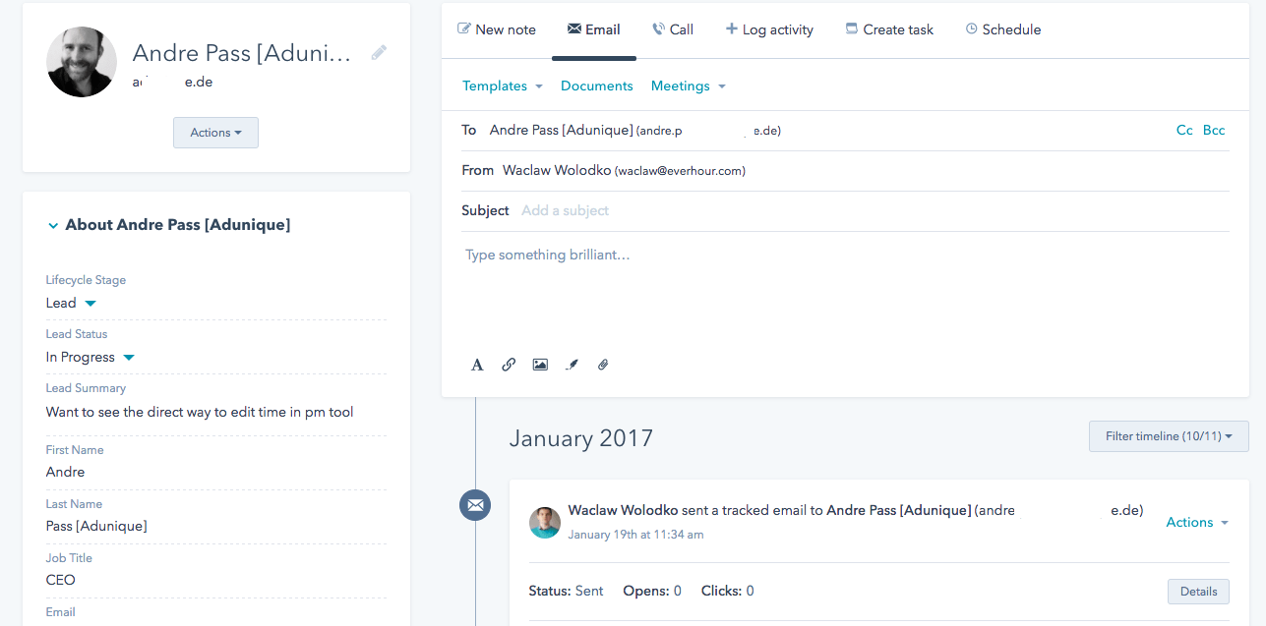Click the snippets icon in email toolbar
This screenshot has width=1266, height=626.
[572, 365]
